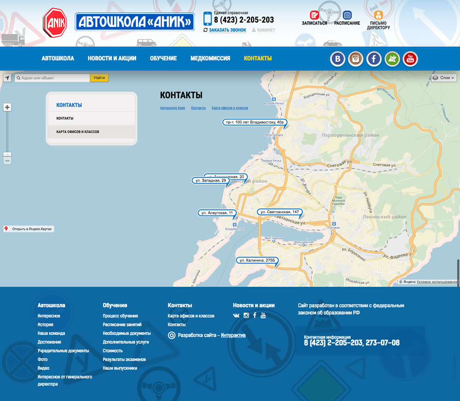Click the Автошкола «Аник» blue banner

135,22
